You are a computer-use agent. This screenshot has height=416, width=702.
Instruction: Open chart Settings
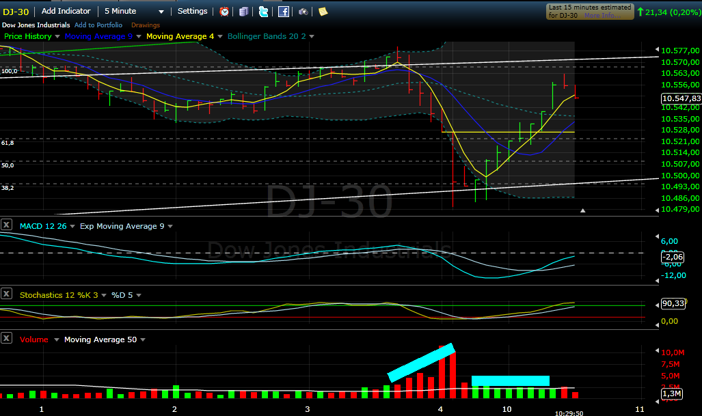point(193,11)
